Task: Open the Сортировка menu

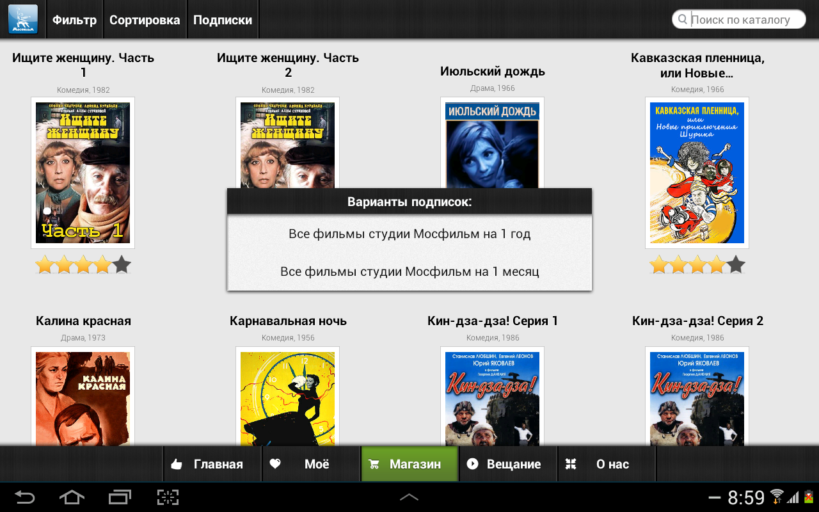Action: 145,20
